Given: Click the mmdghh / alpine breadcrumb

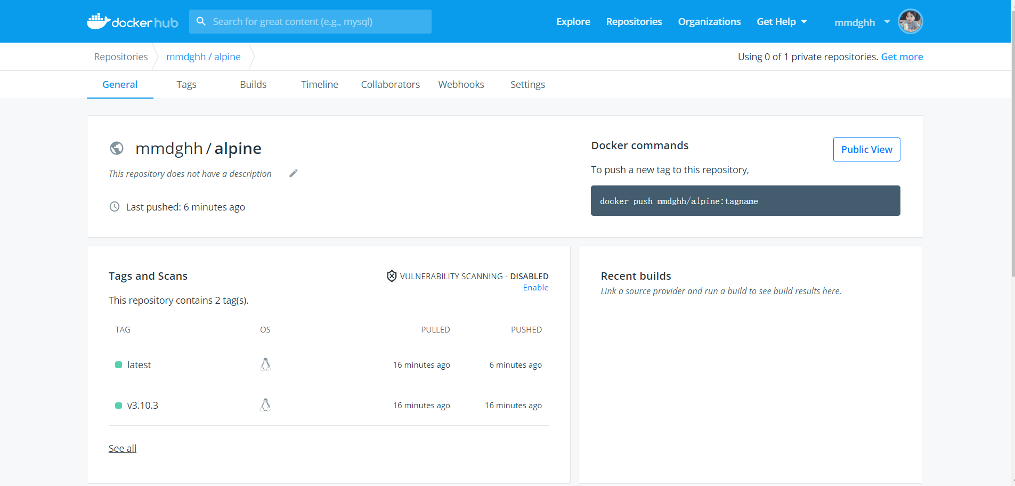Looking at the screenshot, I should pyautogui.click(x=204, y=57).
